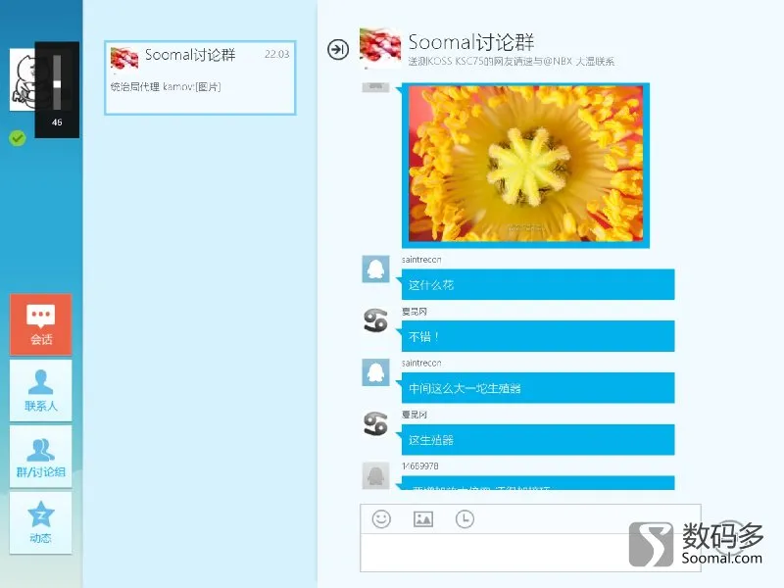Click saintreccn's avatar beside 这什么花
The height and width of the screenshot is (588, 784).
375,269
